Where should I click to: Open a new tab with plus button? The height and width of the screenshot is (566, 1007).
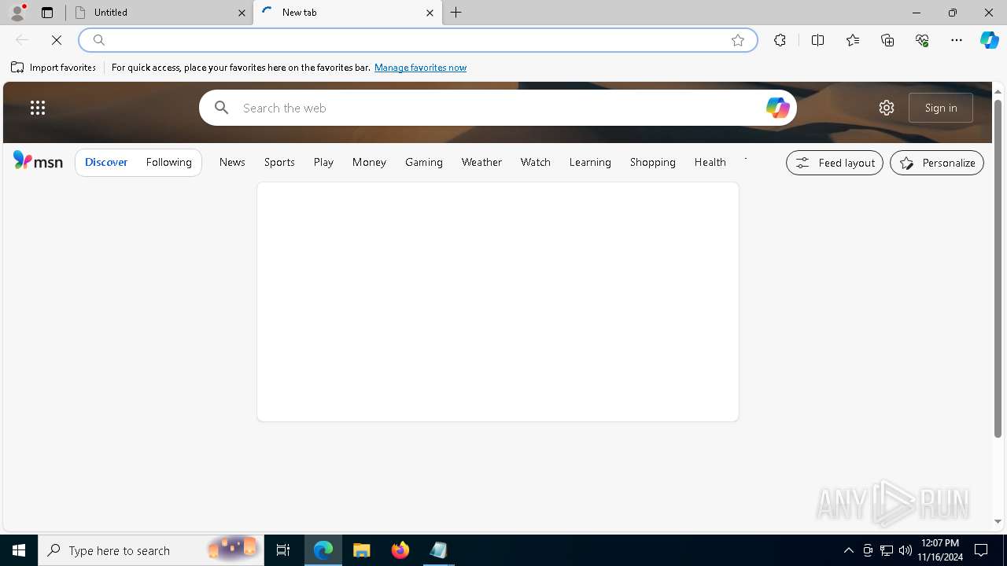(x=456, y=13)
